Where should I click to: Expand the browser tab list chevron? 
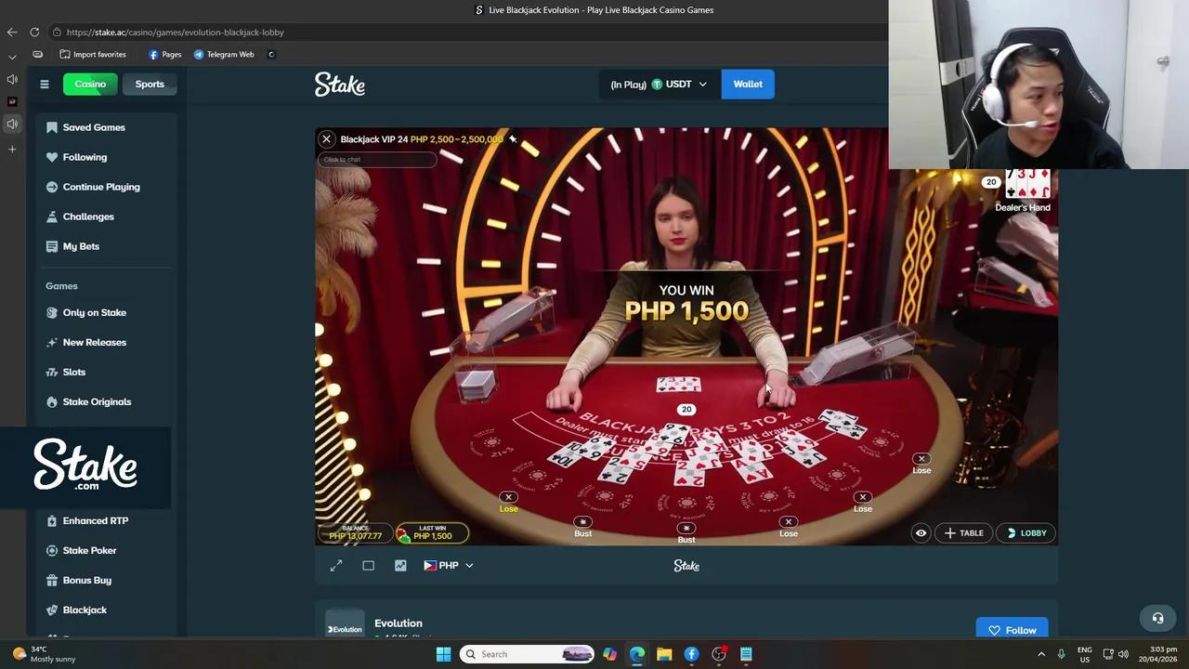click(12, 56)
